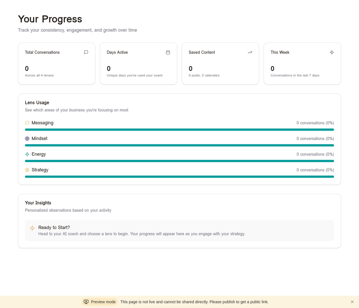Click the Total Conversations count zero
359x308 pixels.
(27, 69)
